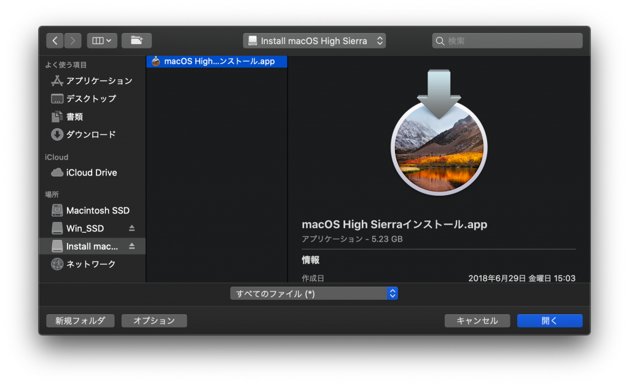Click the Macintosh SSD disk icon
Viewport: 629px width, 386px height.
(57, 210)
